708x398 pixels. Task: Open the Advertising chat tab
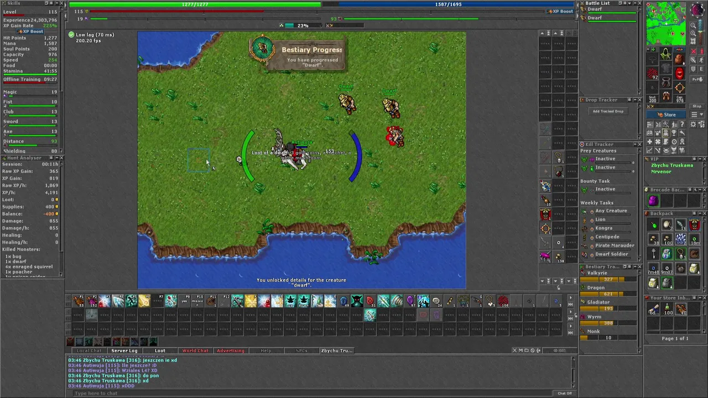[x=231, y=350]
